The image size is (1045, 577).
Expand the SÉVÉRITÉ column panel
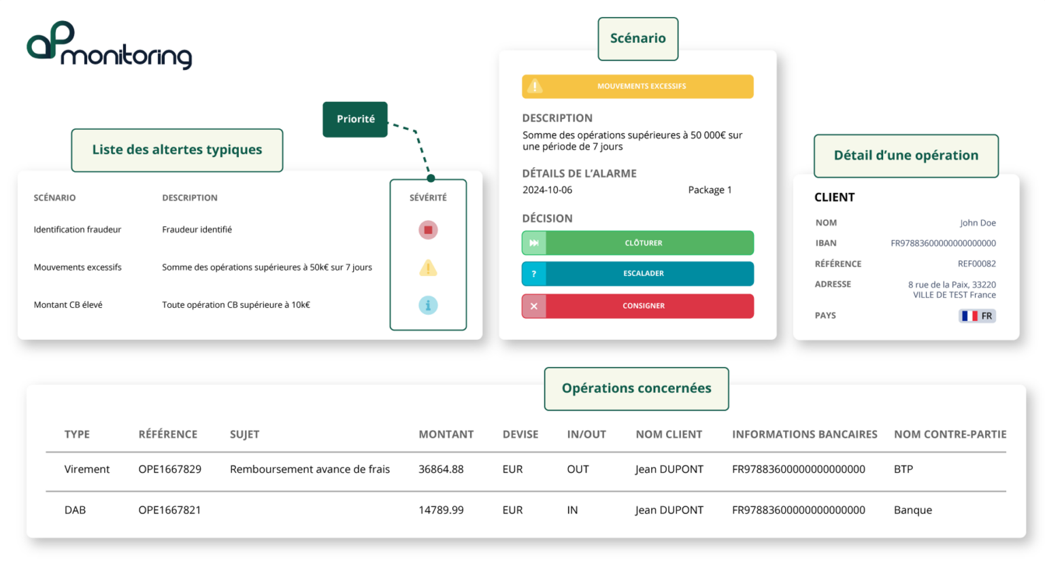428,197
